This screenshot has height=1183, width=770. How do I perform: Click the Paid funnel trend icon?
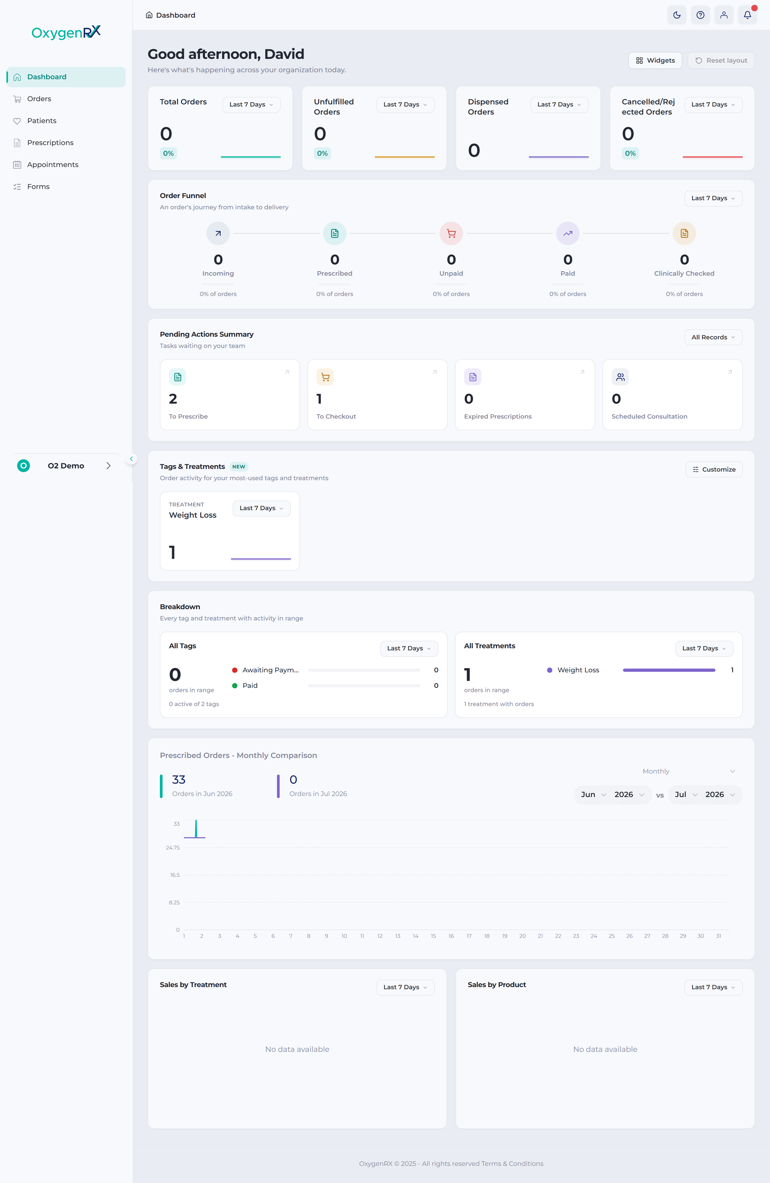(x=567, y=233)
